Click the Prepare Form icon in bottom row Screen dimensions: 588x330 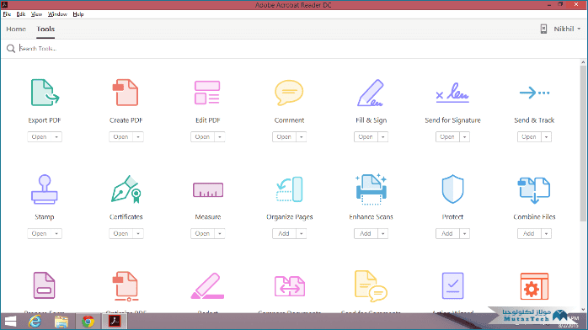click(x=45, y=285)
